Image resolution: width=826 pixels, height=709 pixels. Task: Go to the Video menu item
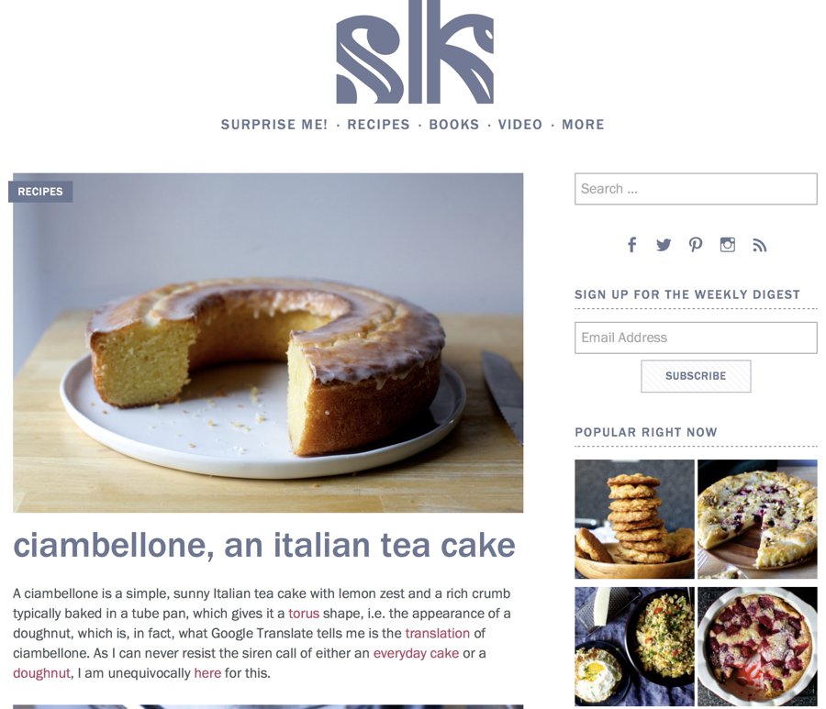pos(520,125)
